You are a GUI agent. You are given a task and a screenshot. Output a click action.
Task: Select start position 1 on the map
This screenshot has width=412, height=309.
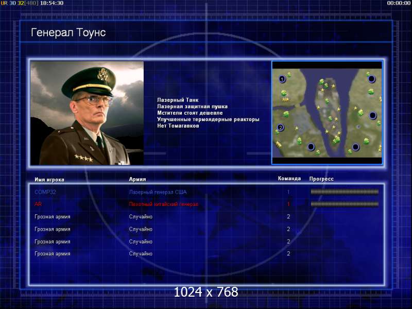point(282,79)
